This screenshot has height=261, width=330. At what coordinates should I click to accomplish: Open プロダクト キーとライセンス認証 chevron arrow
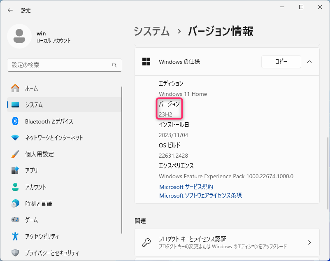click(309, 242)
